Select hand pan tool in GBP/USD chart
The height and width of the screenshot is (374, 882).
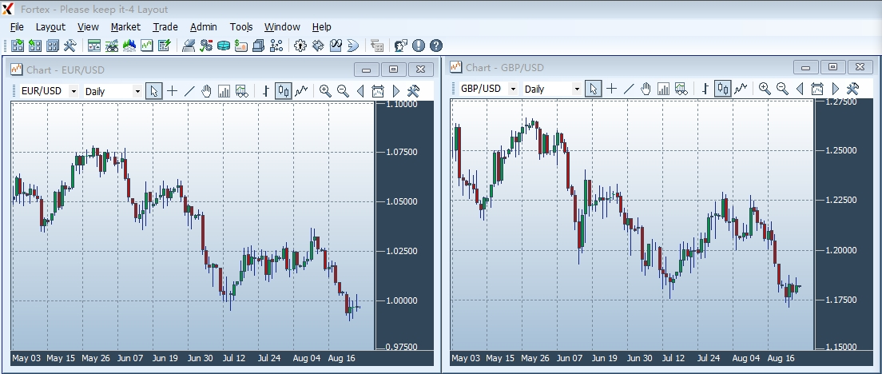coord(646,89)
